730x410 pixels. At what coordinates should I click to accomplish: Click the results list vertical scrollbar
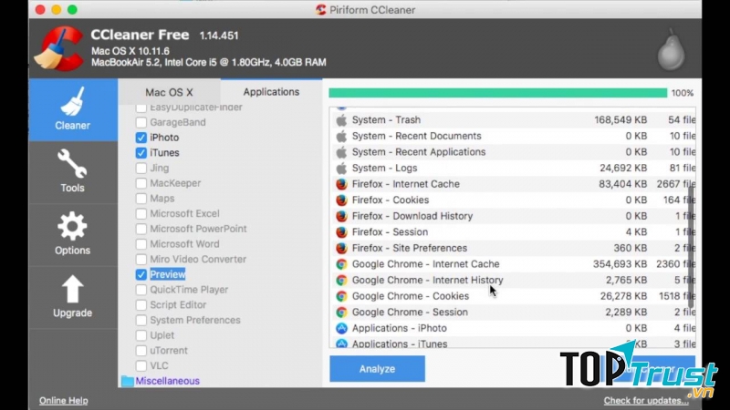coord(692,245)
